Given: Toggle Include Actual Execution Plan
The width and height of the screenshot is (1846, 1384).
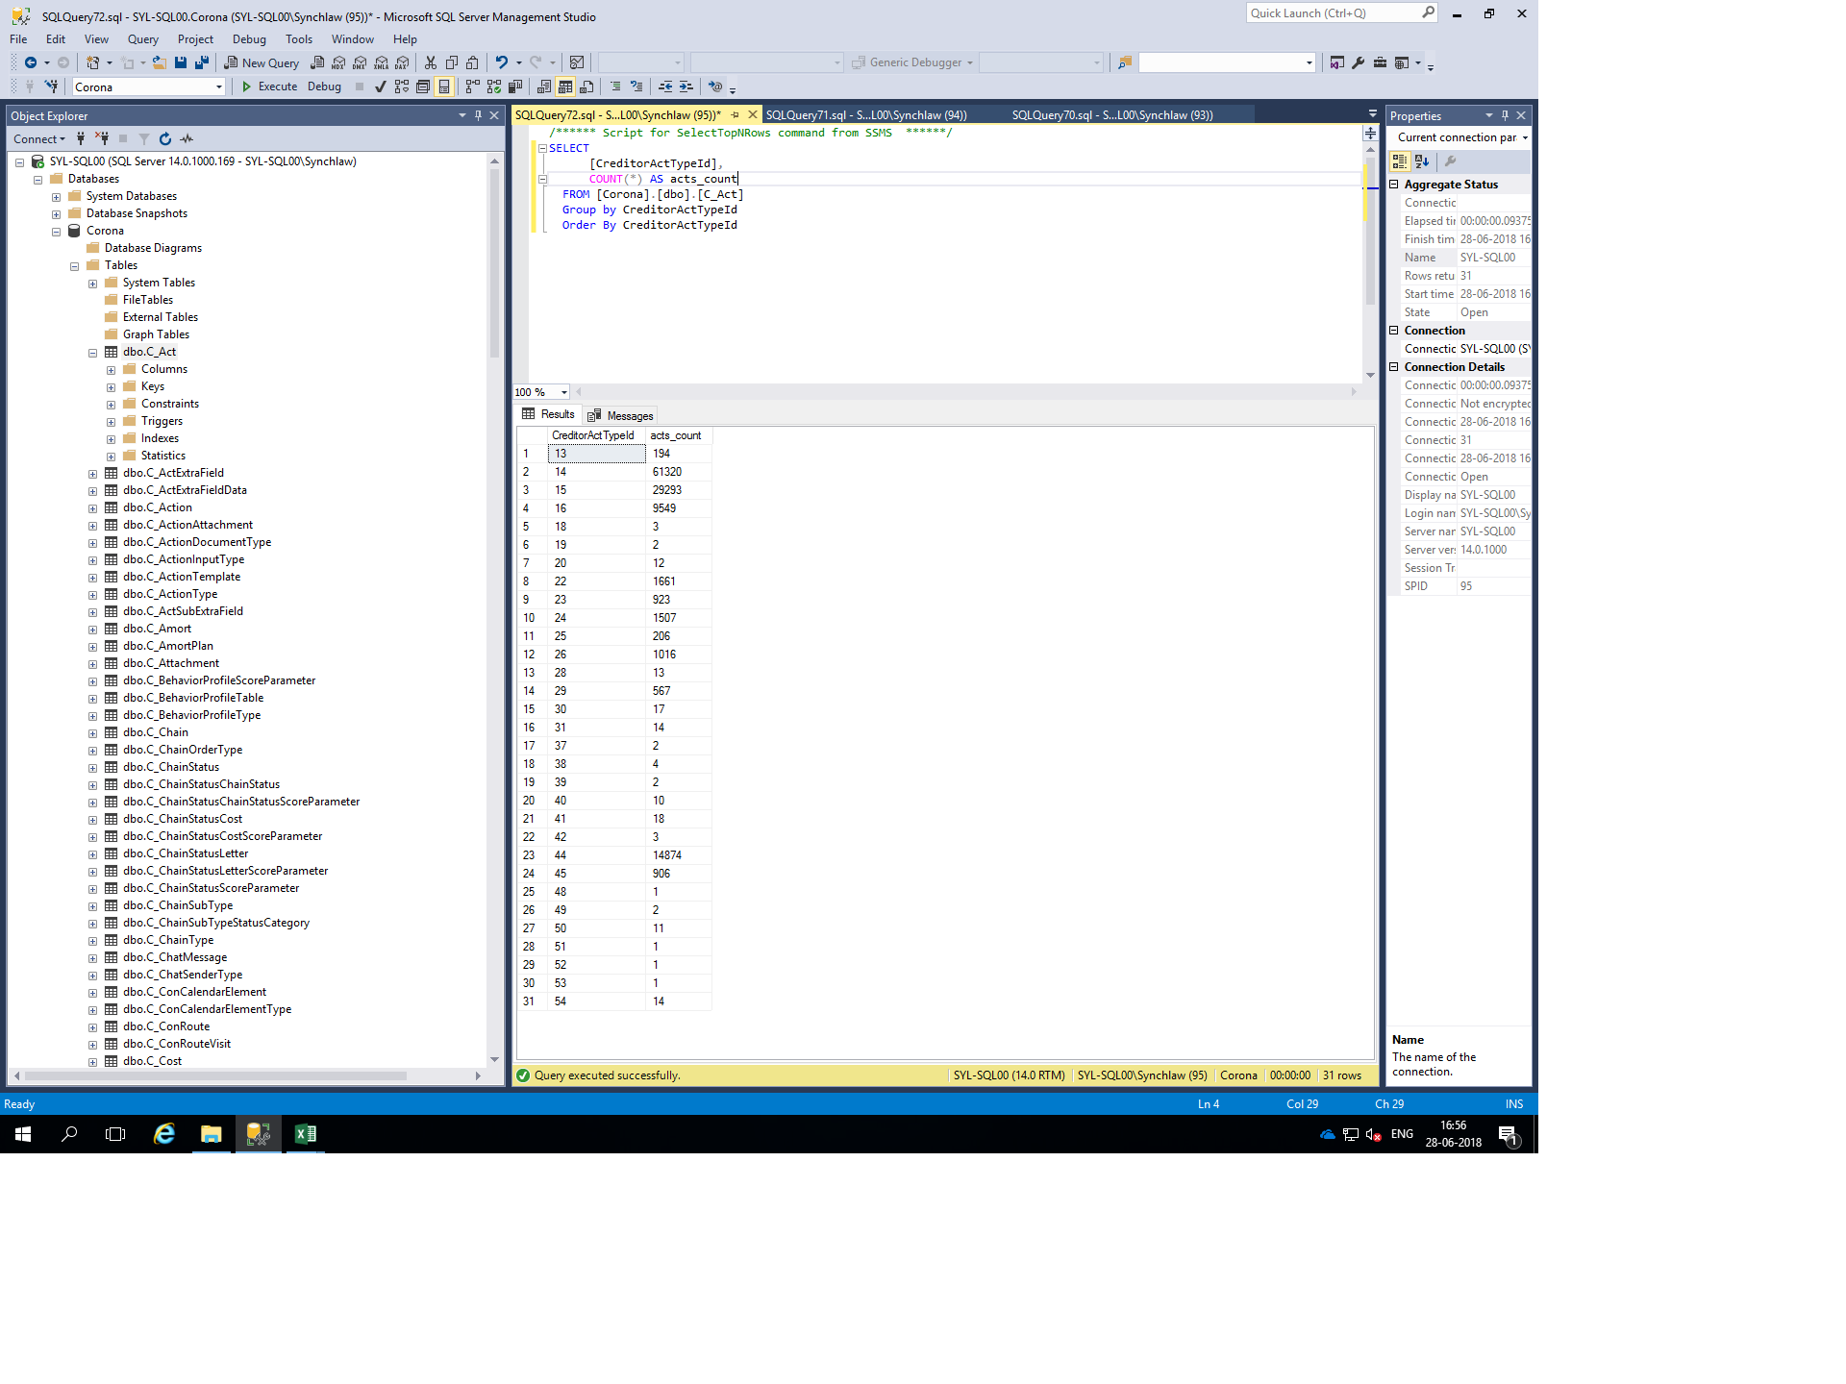Looking at the screenshot, I should (x=473, y=86).
